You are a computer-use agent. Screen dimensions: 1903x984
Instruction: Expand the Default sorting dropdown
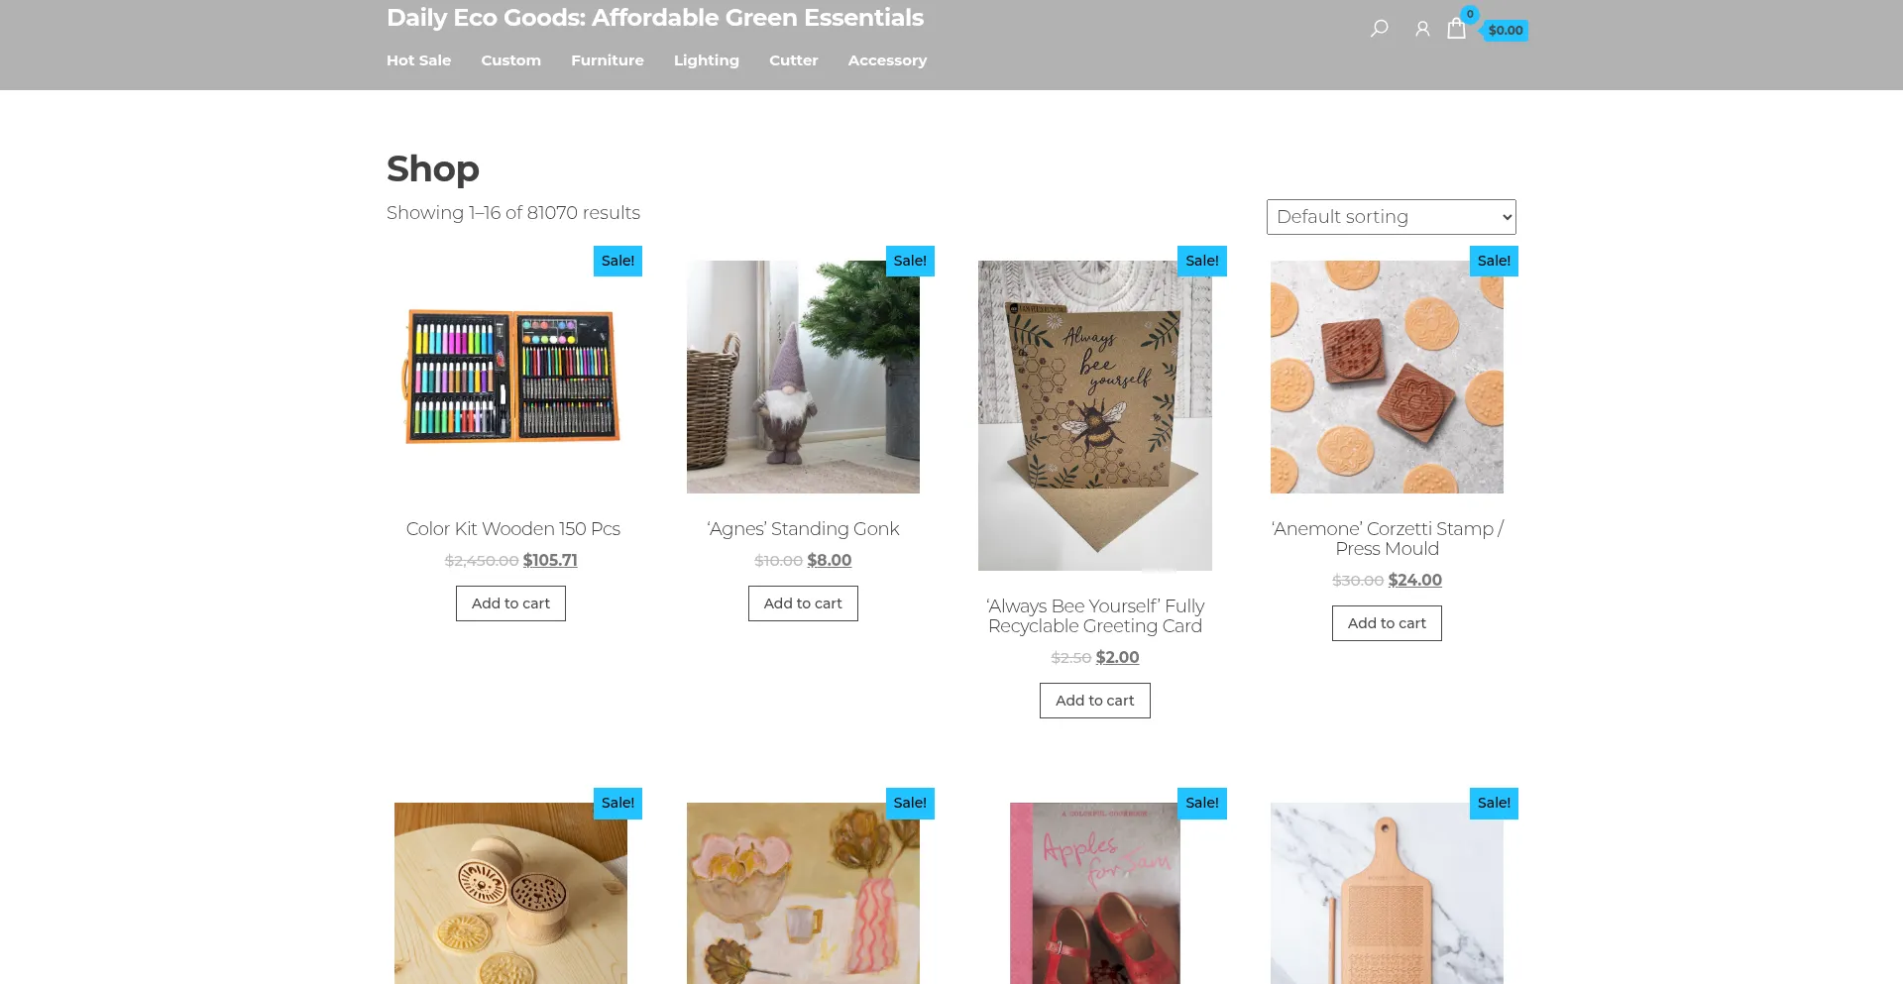(1392, 217)
